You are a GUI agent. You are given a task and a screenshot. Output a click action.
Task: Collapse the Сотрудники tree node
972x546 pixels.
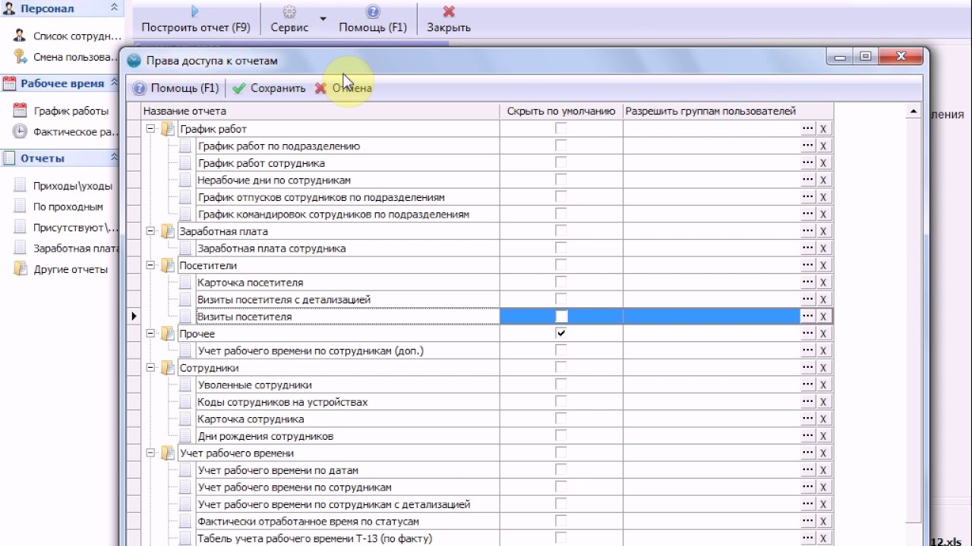[x=150, y=368]
